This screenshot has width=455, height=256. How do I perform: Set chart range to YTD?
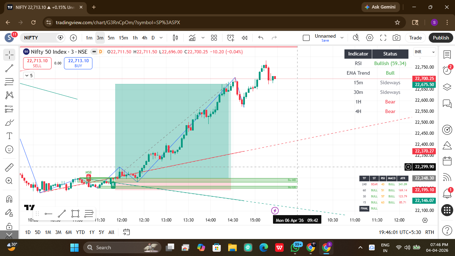pos(80,232)
